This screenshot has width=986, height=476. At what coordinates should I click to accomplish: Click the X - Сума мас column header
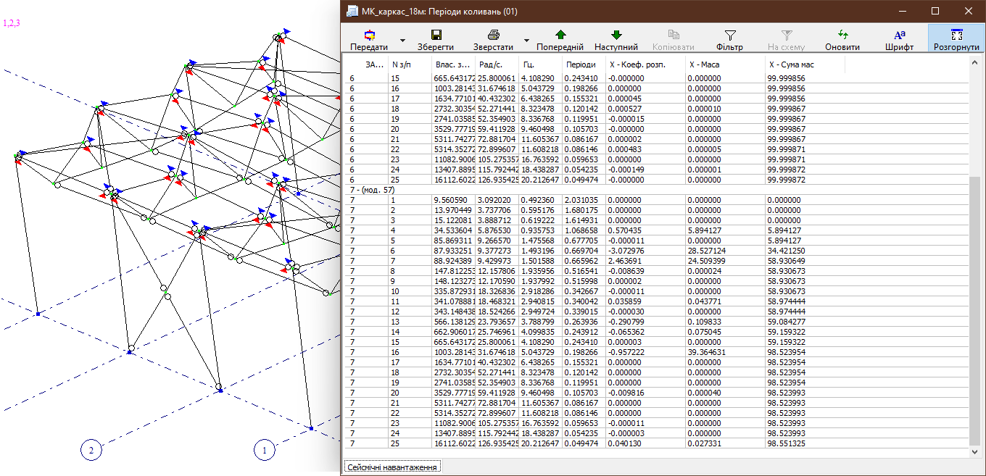tap(792, 65)
